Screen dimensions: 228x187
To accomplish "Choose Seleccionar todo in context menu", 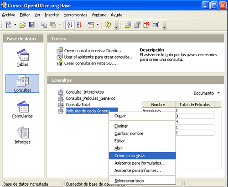I will [142, 181].
